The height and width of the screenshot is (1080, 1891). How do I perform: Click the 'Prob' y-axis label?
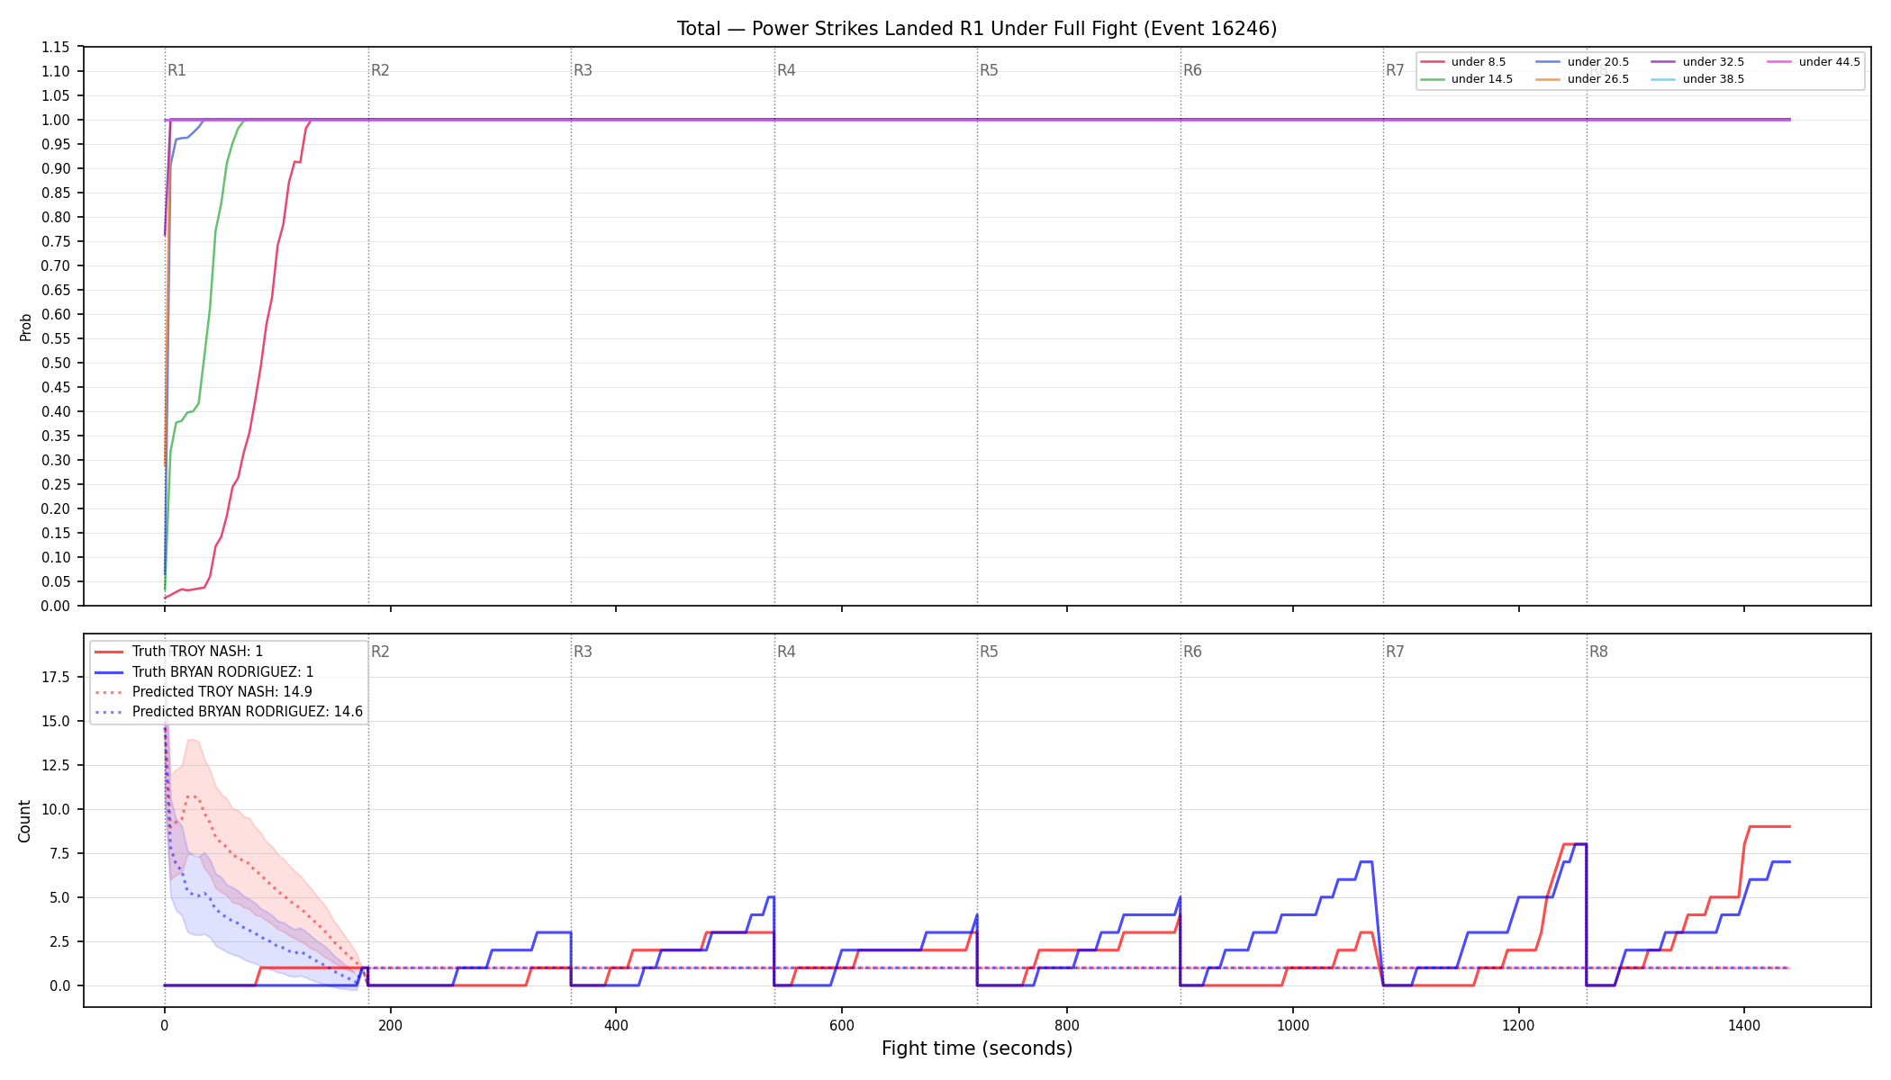(25, 327)
